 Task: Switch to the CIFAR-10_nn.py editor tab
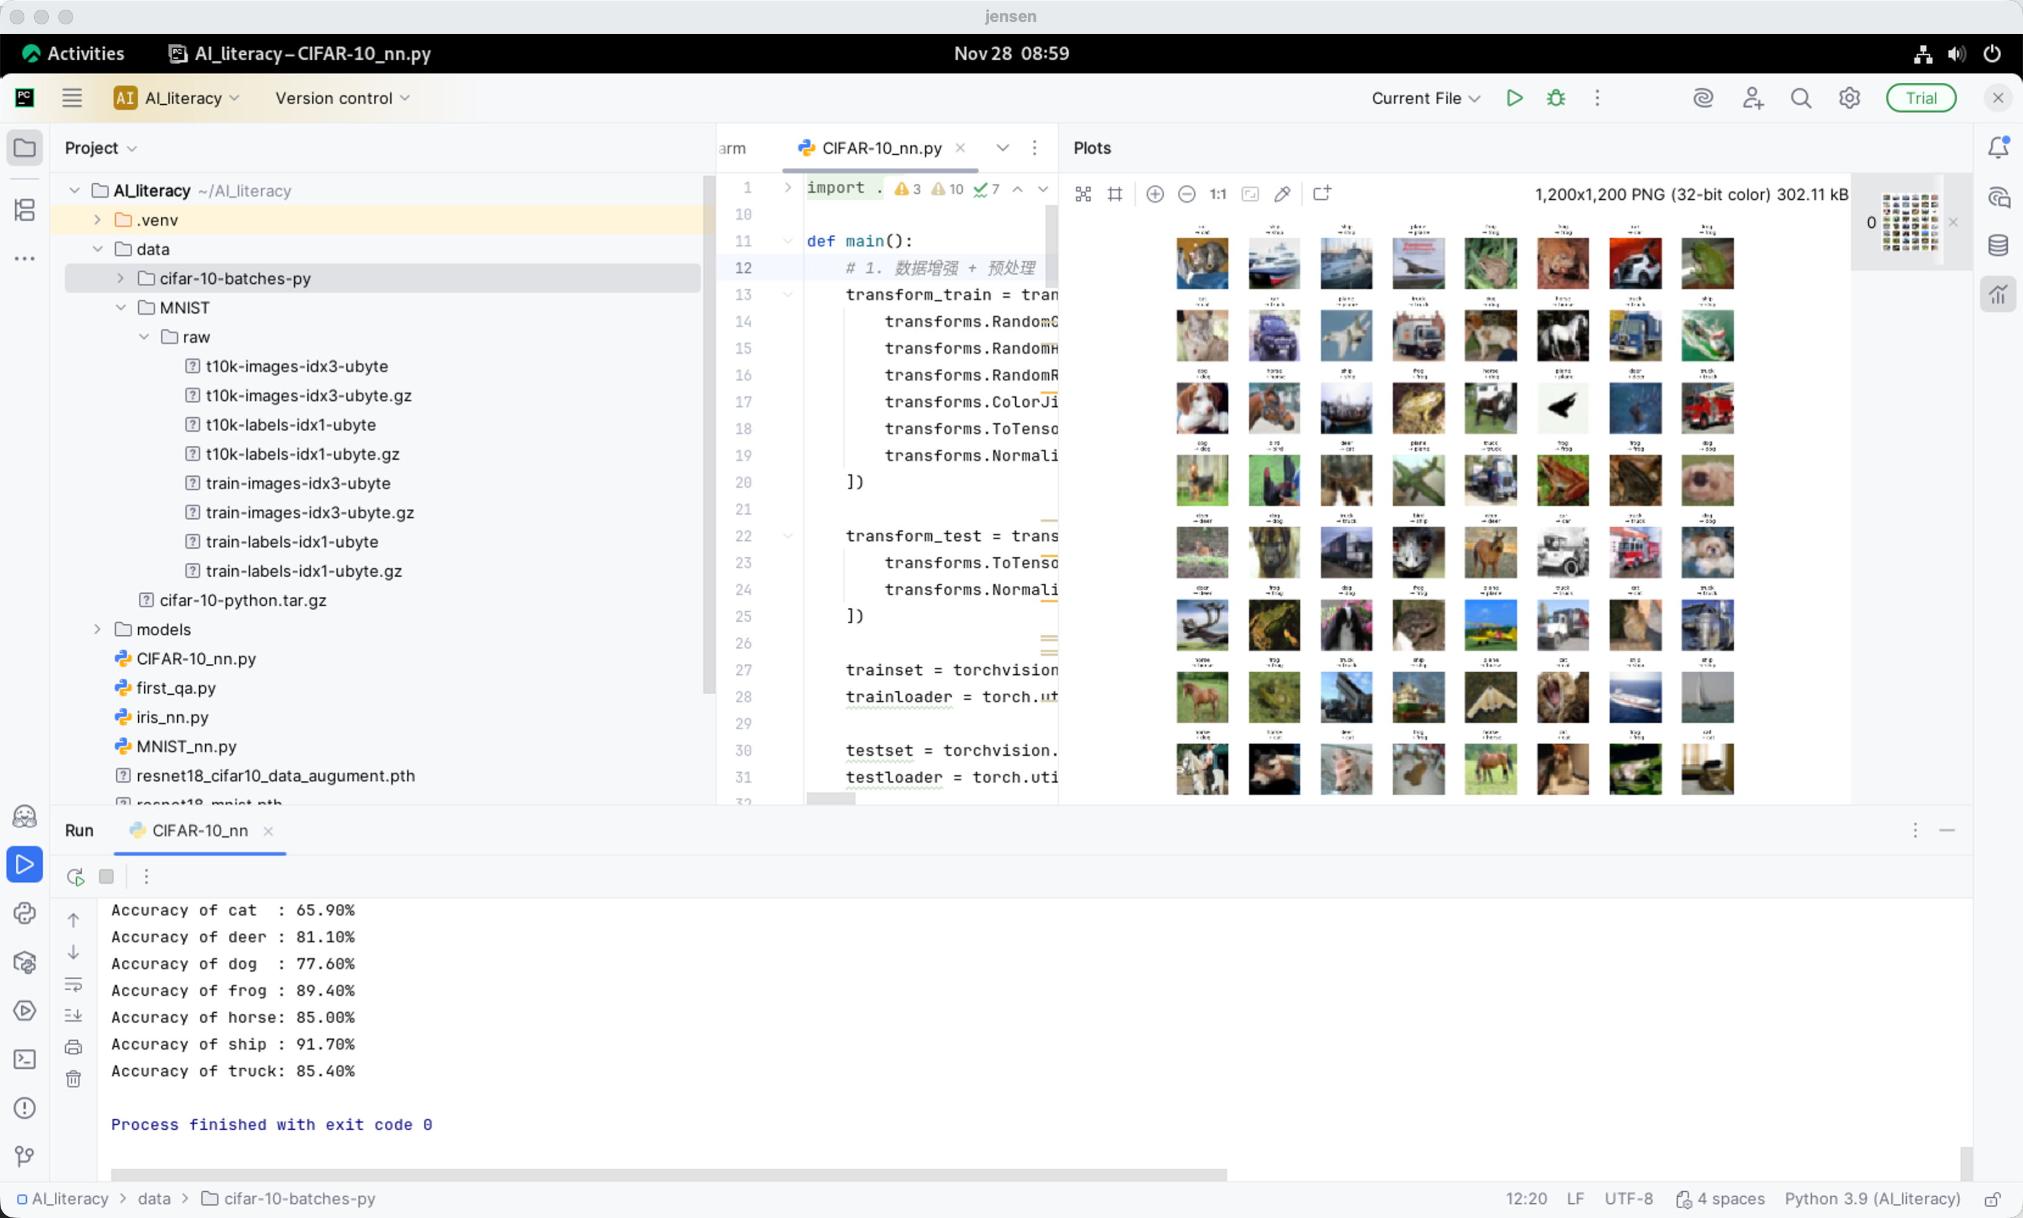click(x=881, y=148)
